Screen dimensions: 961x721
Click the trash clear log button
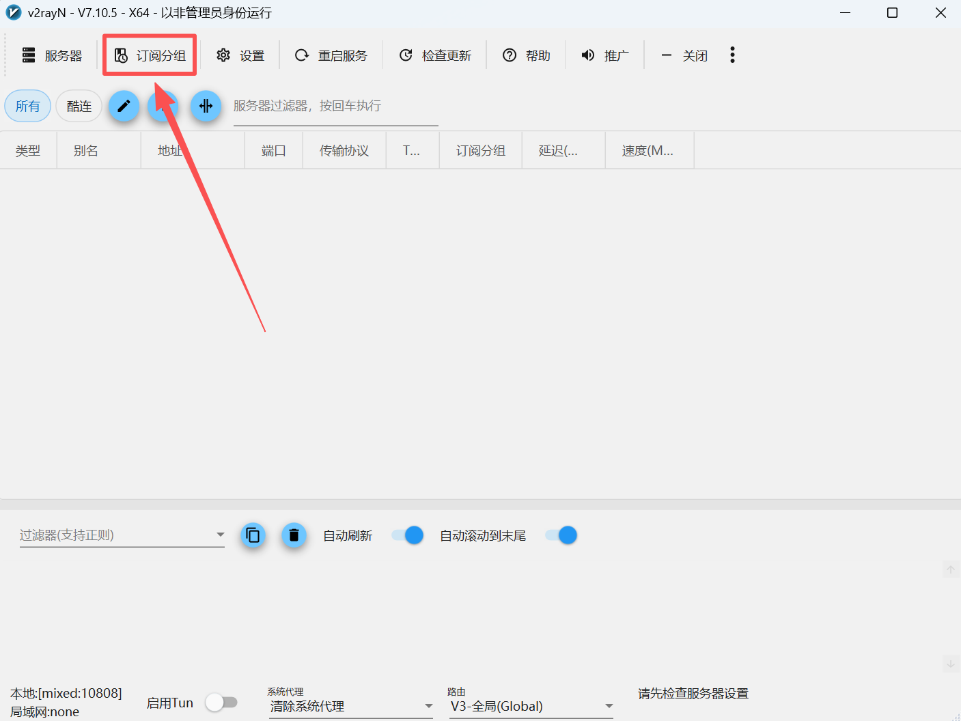click(x=294, y=535)
